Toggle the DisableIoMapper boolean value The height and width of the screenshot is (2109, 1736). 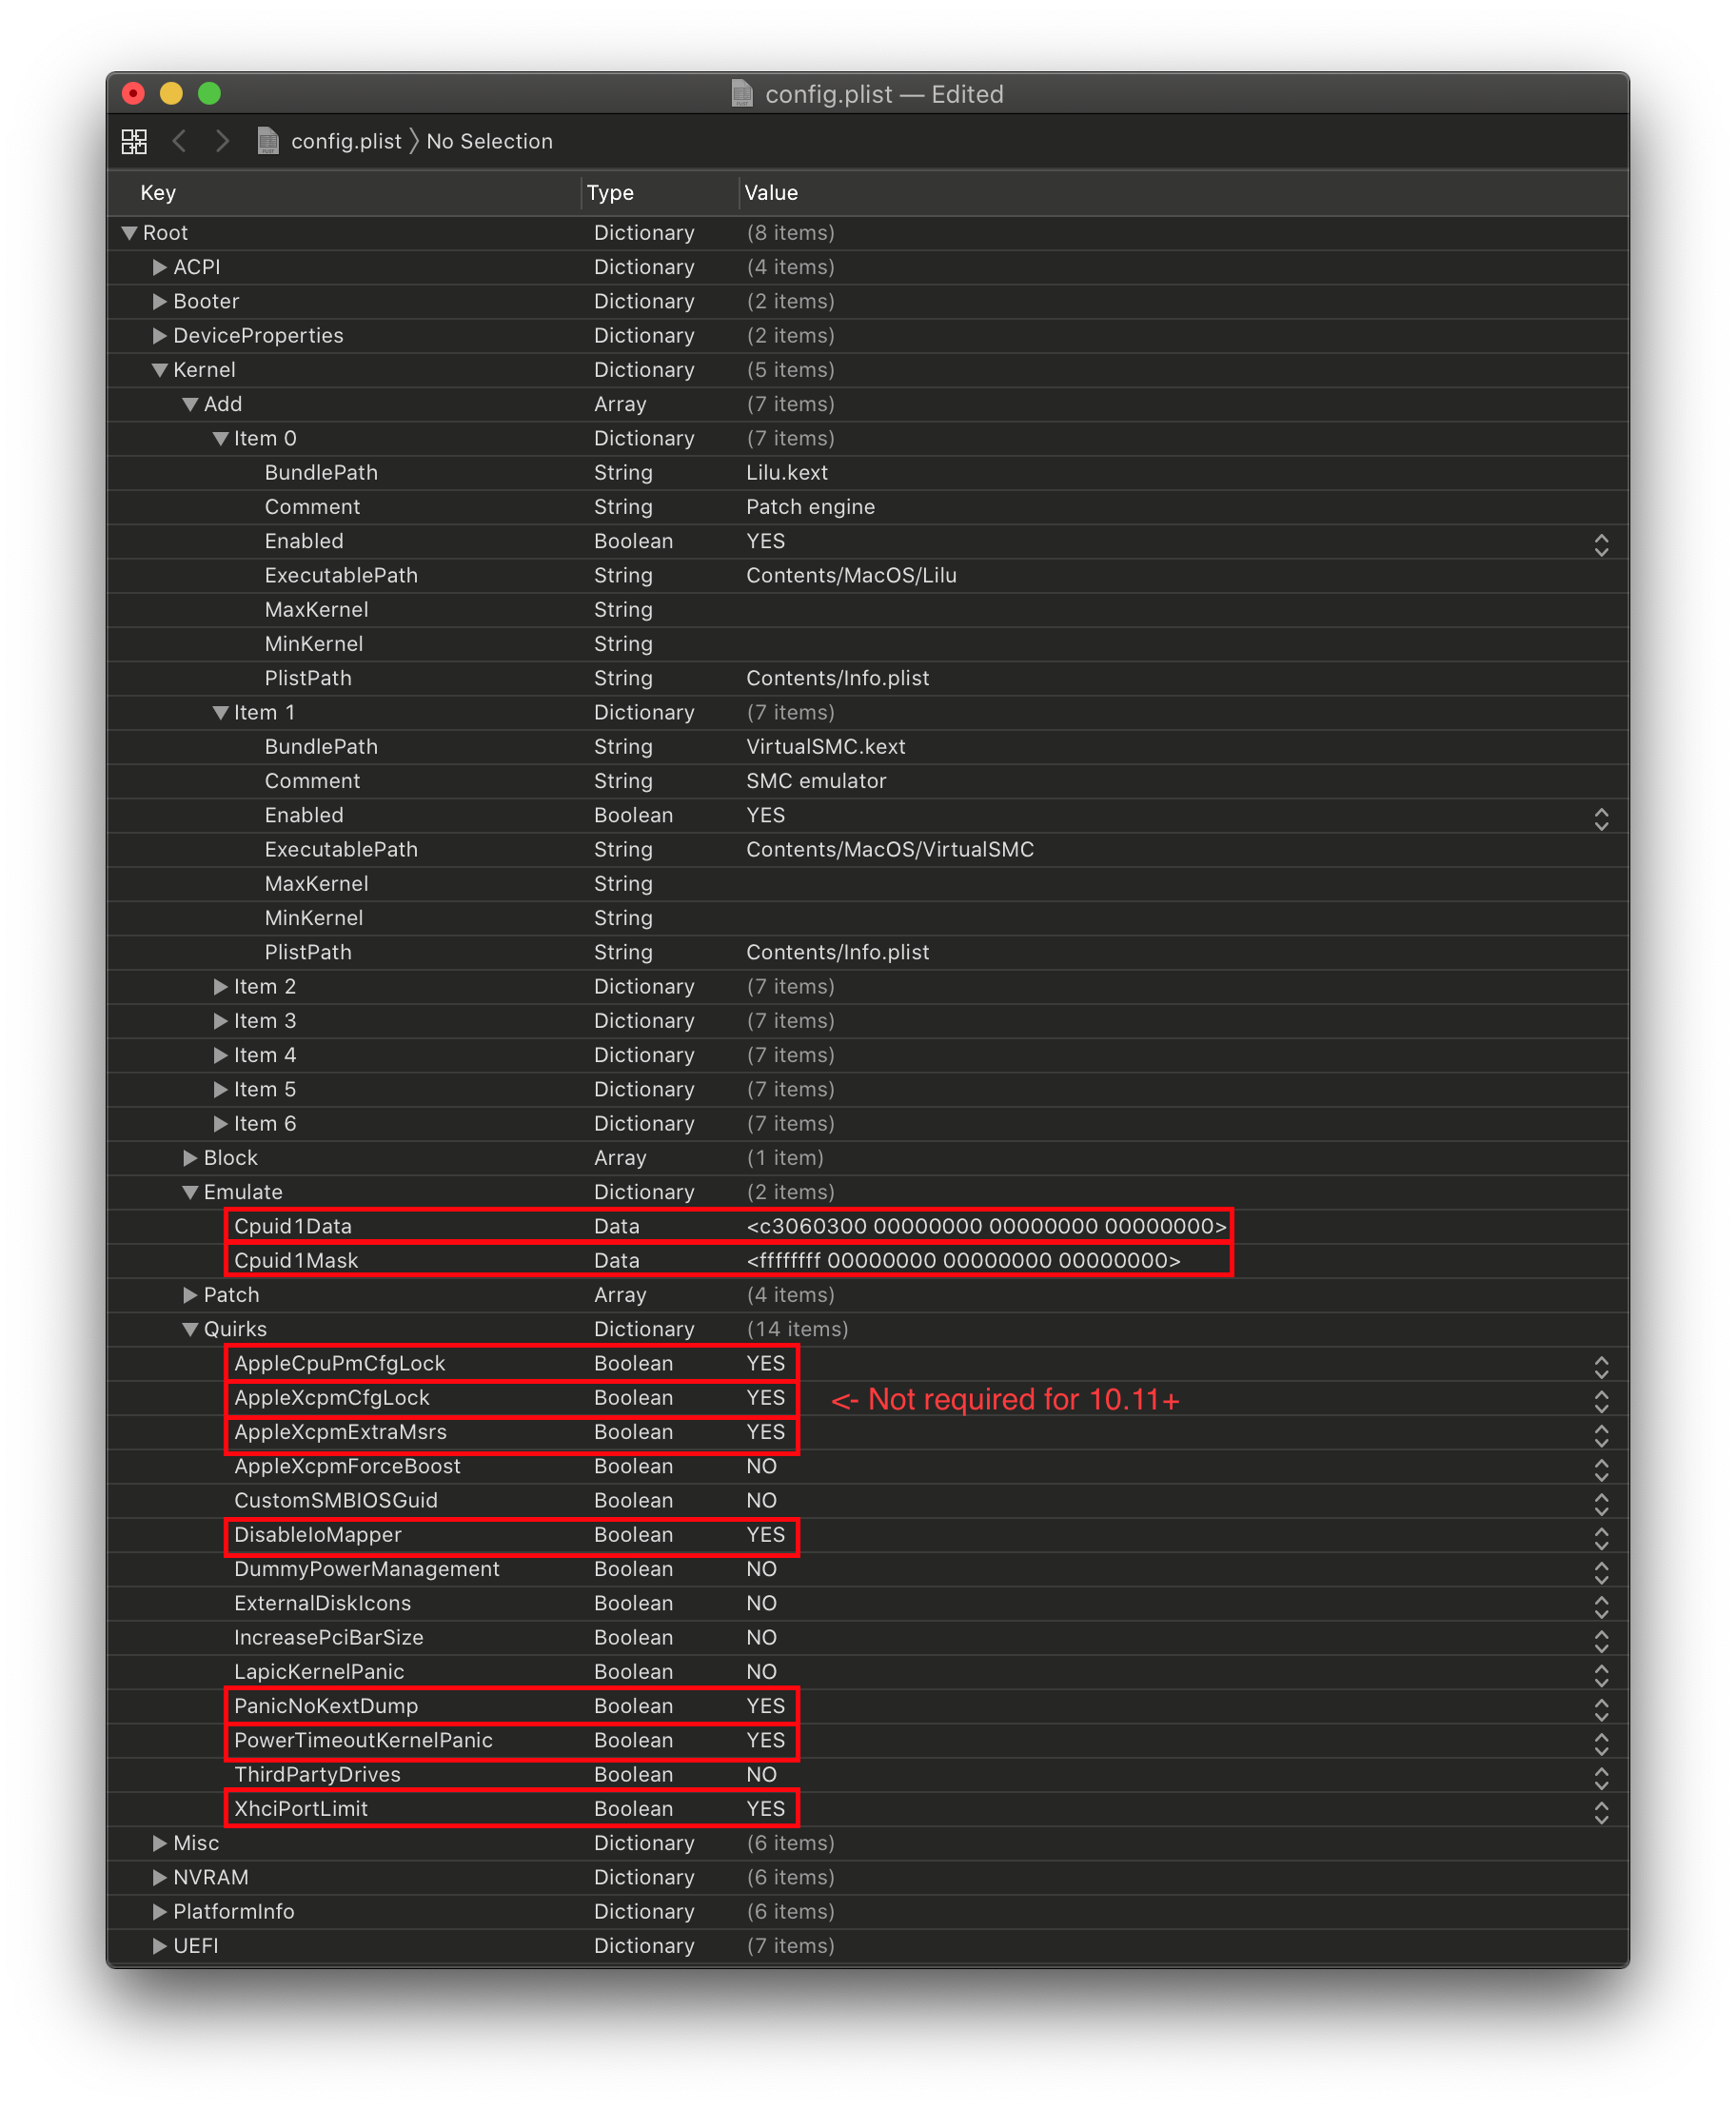(765, 1535)
